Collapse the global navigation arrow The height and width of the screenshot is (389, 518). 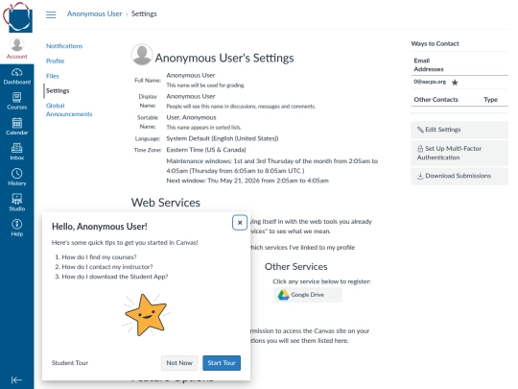click(x=16, y=379)
